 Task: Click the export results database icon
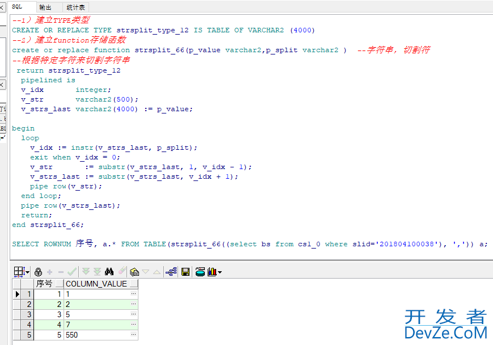tap(200, 272)
